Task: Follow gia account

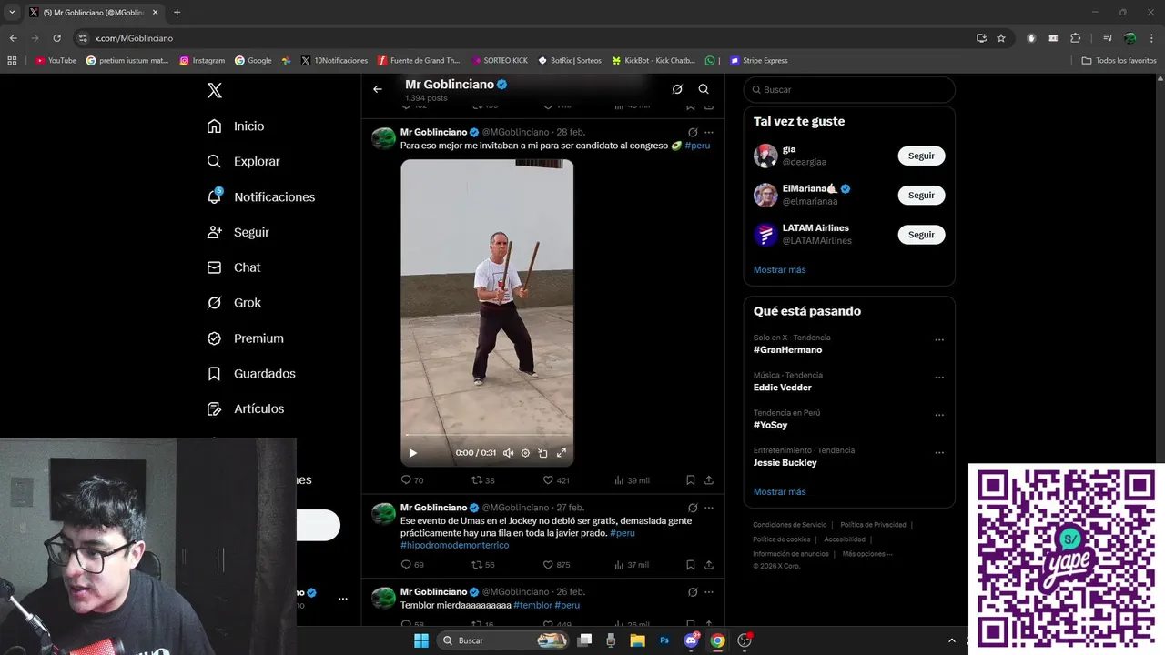Action: 921,156
